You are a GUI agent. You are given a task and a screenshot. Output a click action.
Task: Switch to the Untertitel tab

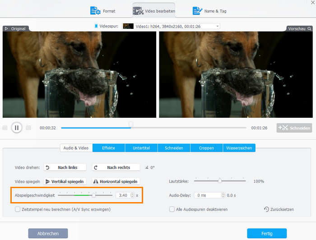pos(141,148)
